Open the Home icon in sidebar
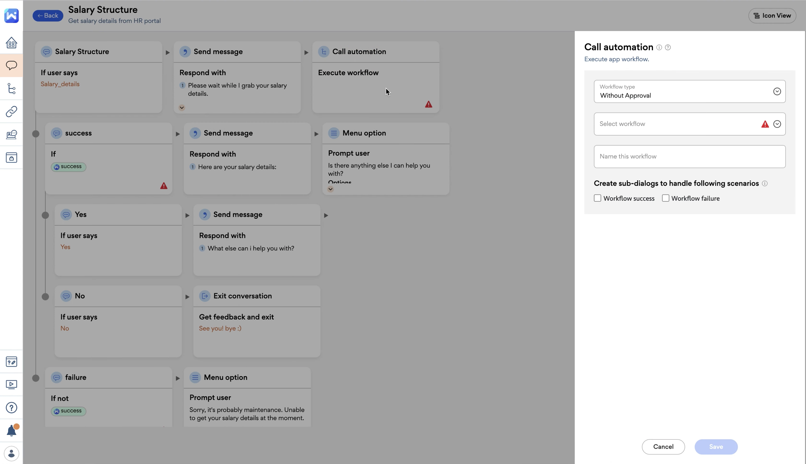This screenshot has width=806, height=464. [x=11, y=42]
